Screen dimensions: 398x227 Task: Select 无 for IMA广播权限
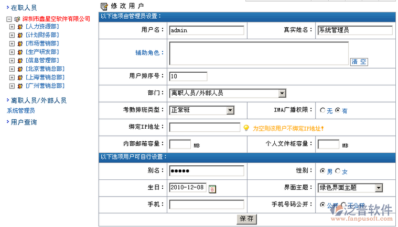[x=322, y=110]
